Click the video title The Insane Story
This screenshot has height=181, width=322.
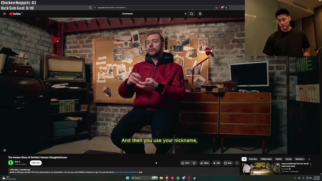tap(37, 157)
